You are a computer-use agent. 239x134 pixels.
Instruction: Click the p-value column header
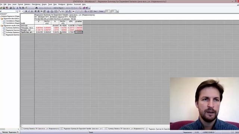(79, 22)
